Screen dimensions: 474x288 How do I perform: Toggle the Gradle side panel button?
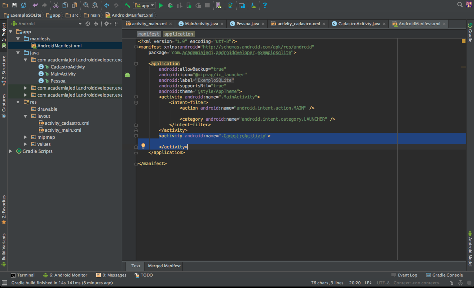click(470, 32)
